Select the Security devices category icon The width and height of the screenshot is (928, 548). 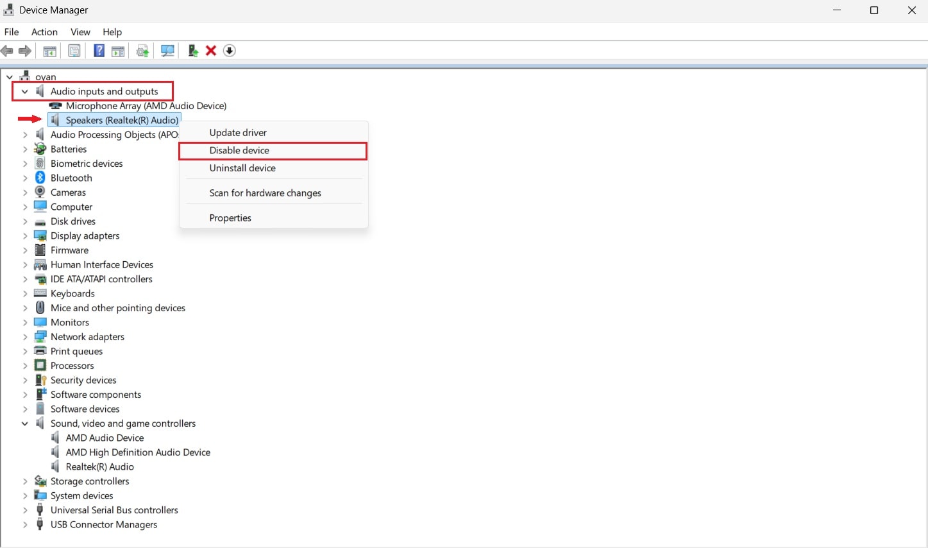[x=40, y=380]
